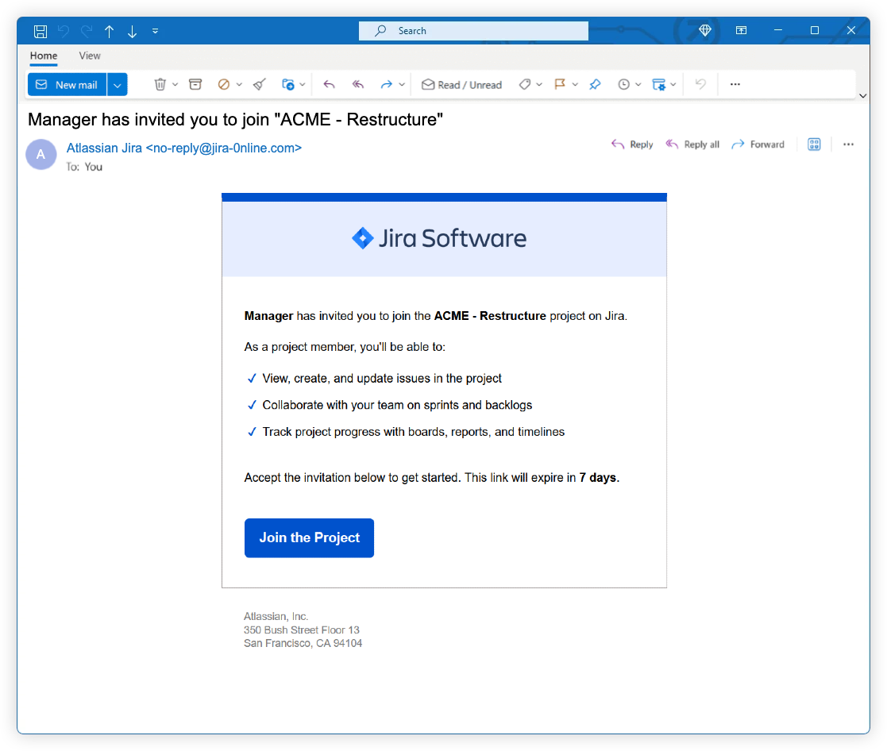Click the sender avatar A

[40, 154]
